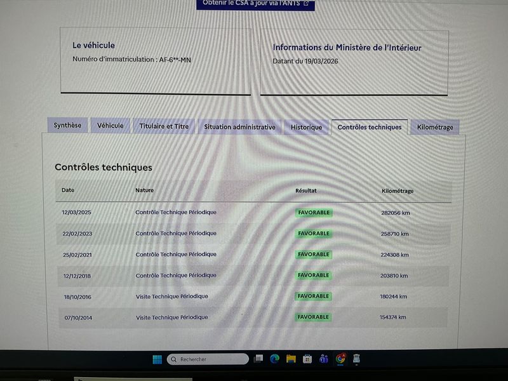Select the Situation administrative tab
Image resolution: width=508 pixels, height=381 pixels.
[x=240, y=126]
